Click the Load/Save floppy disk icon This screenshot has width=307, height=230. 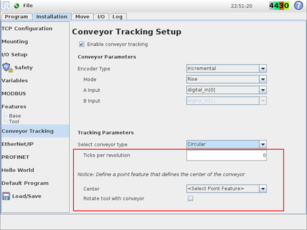click(x=6, y=196)
